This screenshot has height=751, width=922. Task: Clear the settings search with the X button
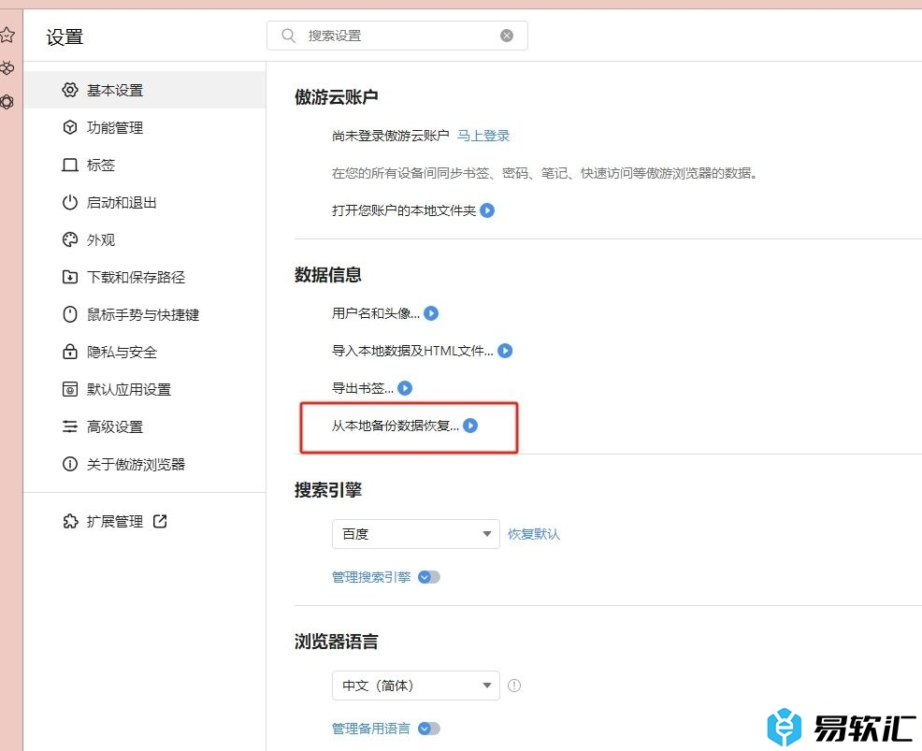506,36
